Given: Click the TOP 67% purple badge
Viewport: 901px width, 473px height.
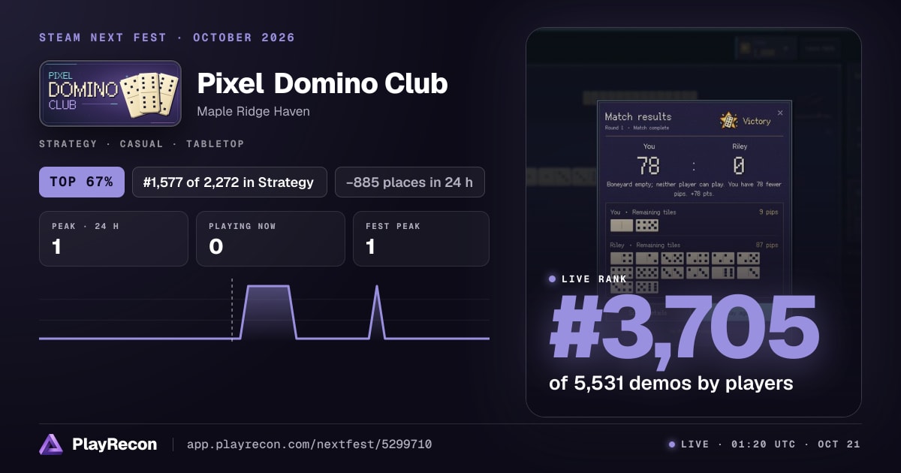Looking at the screenshot, I should (82, 182).
